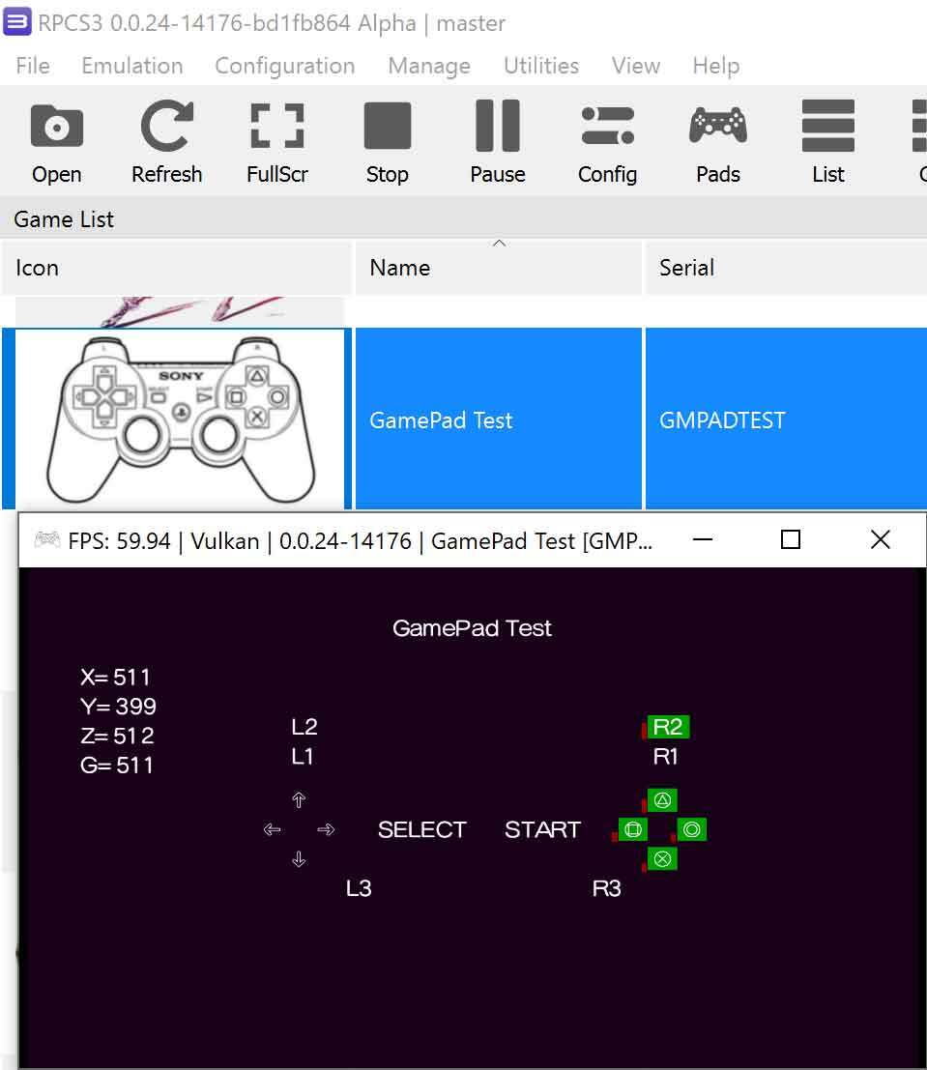927x1070 pixels.
Task: Select the GamePad Test controller thumbnail
Action: 180,416
